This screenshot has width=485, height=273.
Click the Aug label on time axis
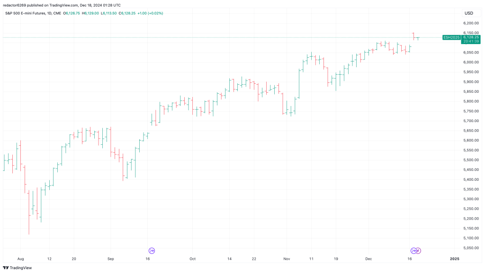[x=20, y=259]
